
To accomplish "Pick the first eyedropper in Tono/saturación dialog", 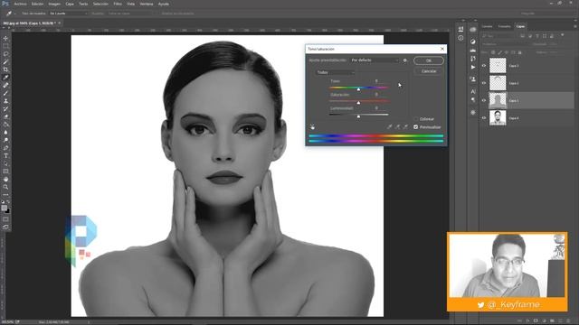I will point(390,126).
